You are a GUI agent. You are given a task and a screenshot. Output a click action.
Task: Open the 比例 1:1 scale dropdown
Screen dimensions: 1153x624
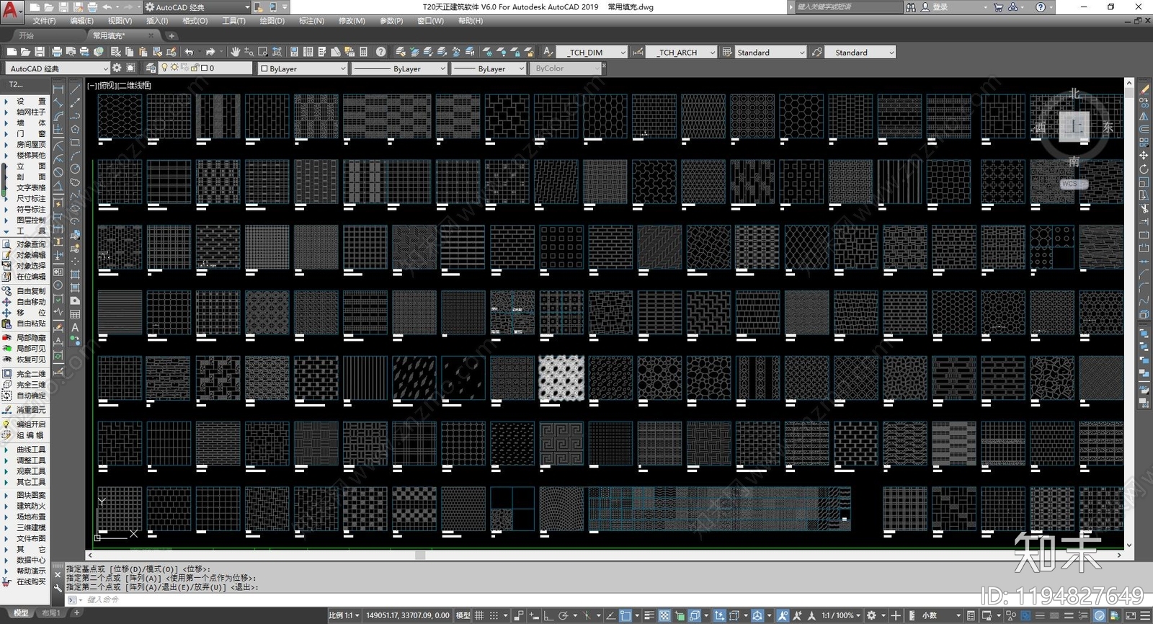tap(344, 615)
